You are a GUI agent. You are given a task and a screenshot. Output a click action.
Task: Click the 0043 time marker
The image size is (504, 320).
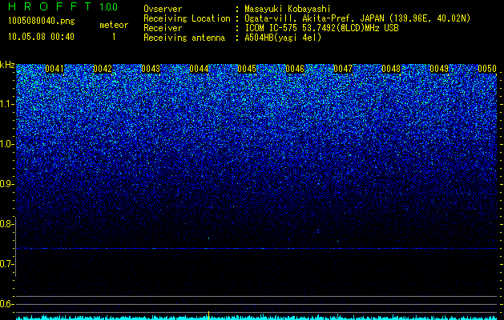pos(151,69)
